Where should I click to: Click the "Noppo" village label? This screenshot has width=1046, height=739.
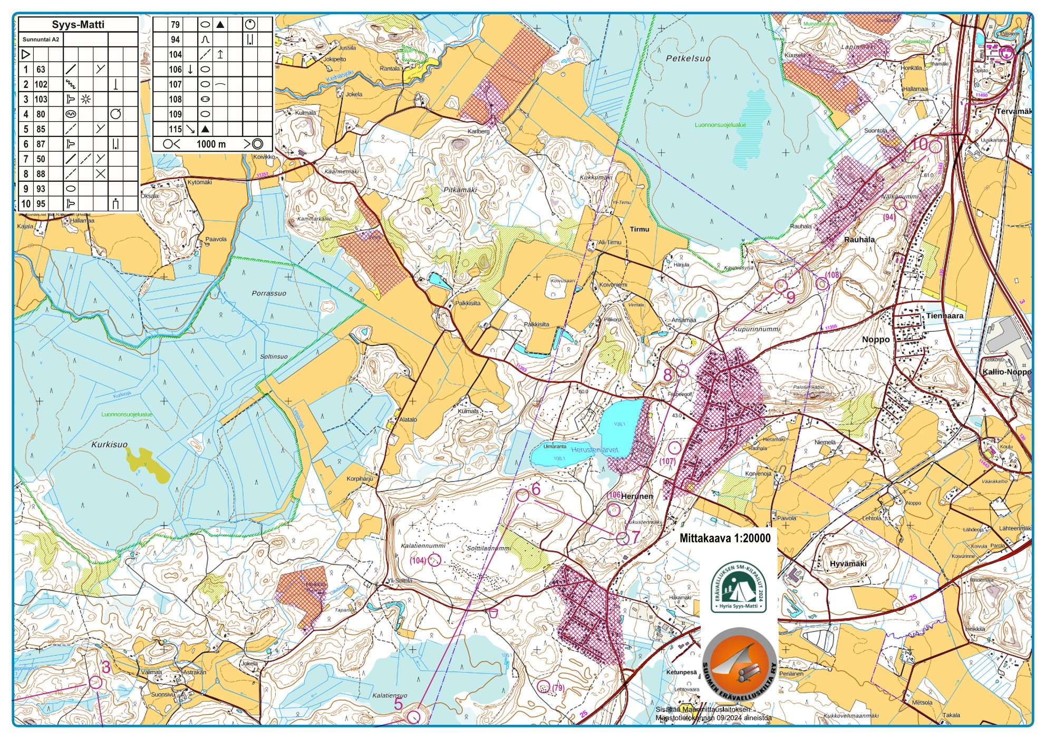click(x=876, y=340)
